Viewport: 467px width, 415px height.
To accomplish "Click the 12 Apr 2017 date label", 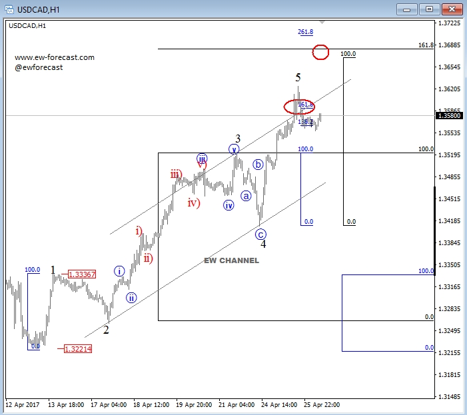I will 23,405.
